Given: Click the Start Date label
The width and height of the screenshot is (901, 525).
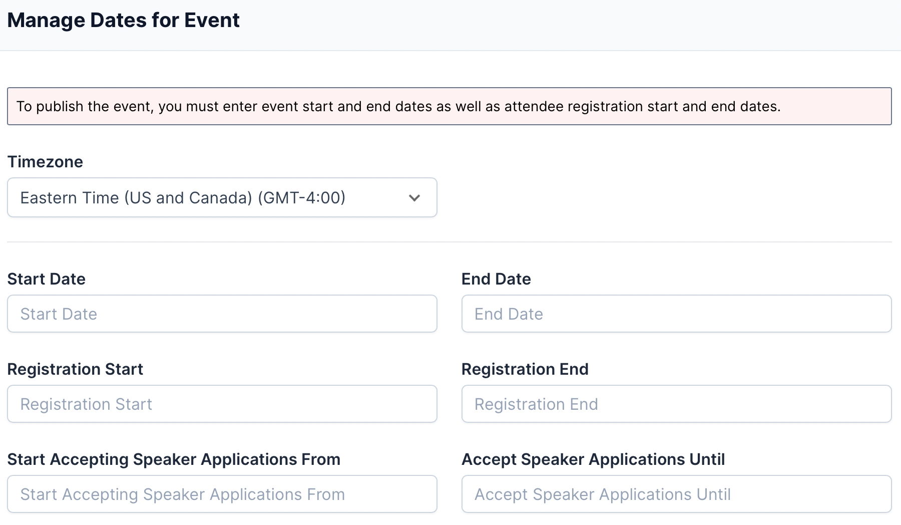Looking at the screenshot, I should pyautogui.click(x=46, y=279).
